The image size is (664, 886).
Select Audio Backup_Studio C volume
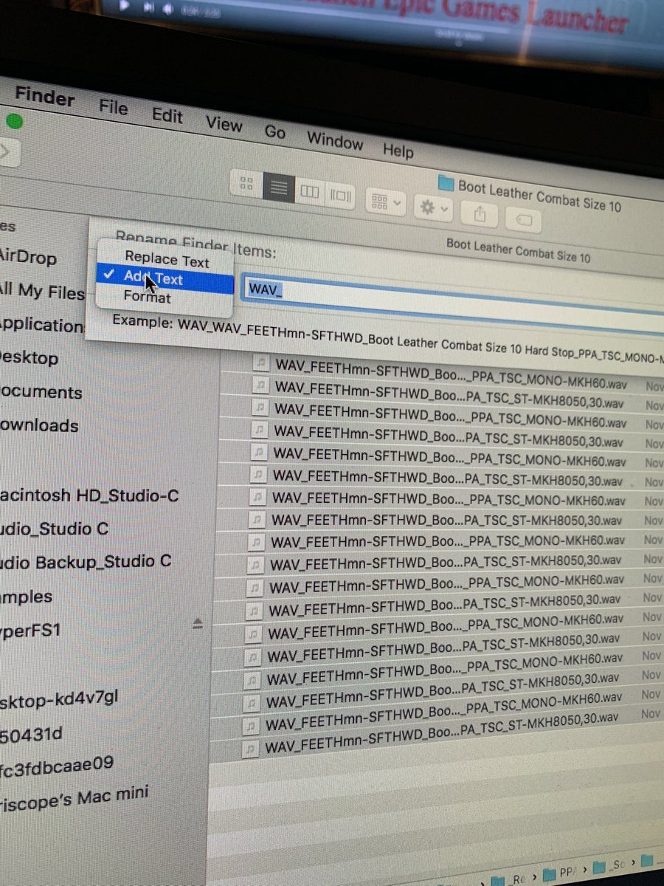click(86, 562)
